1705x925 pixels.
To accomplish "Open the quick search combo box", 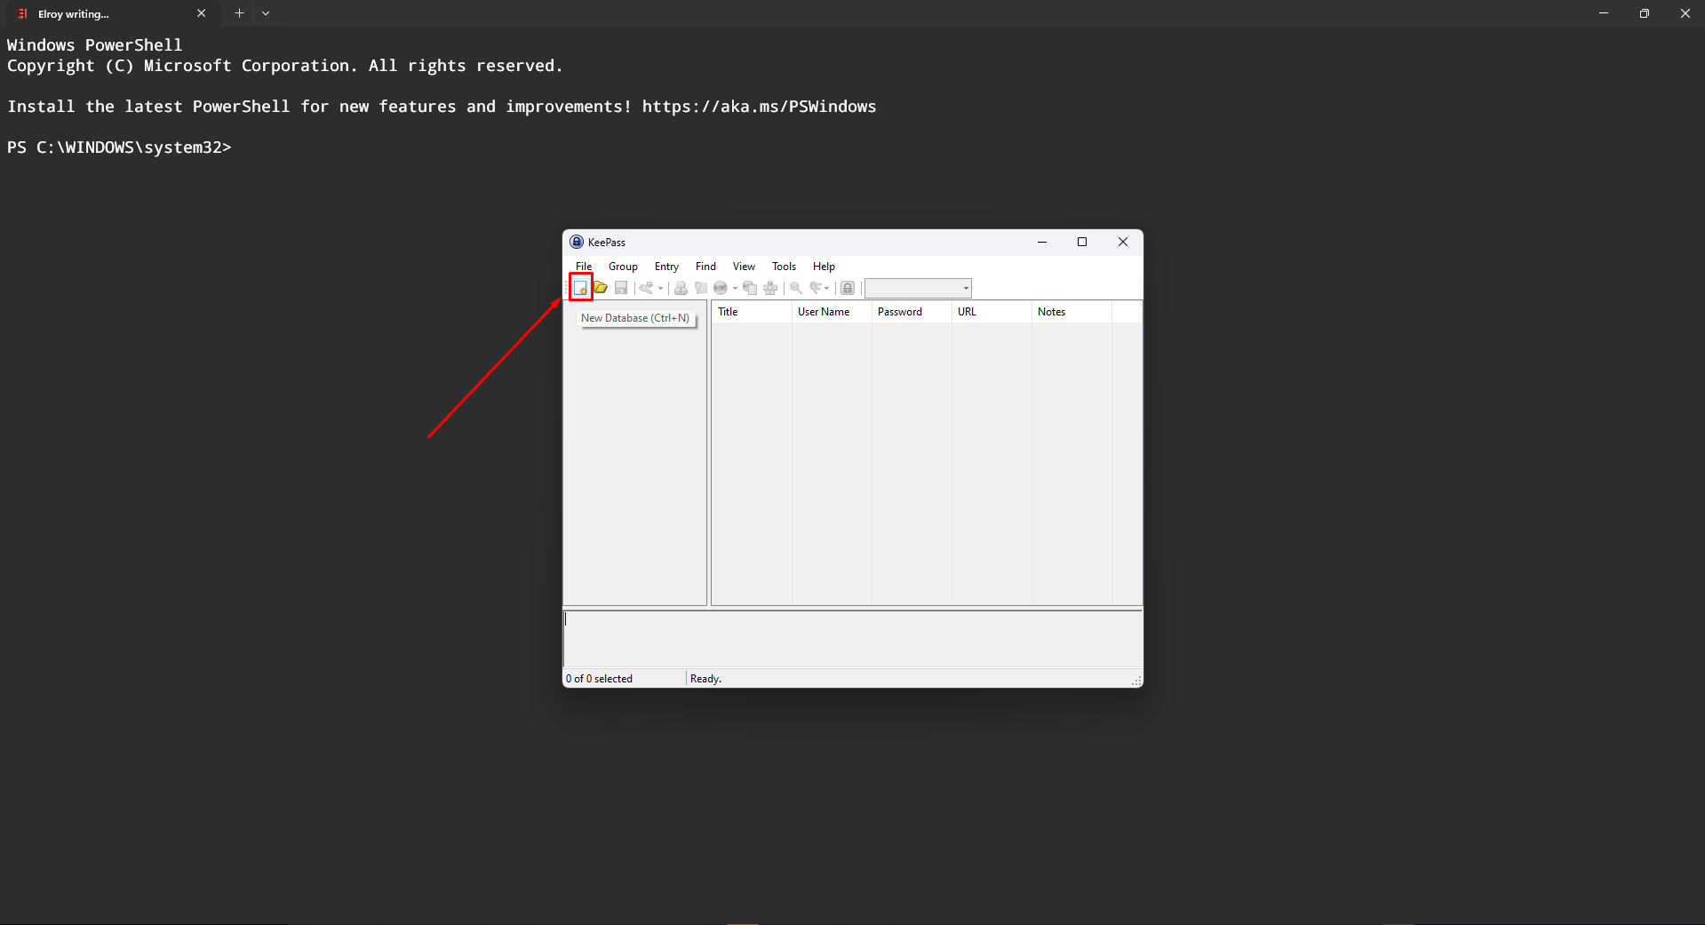I will coord(918,288).
